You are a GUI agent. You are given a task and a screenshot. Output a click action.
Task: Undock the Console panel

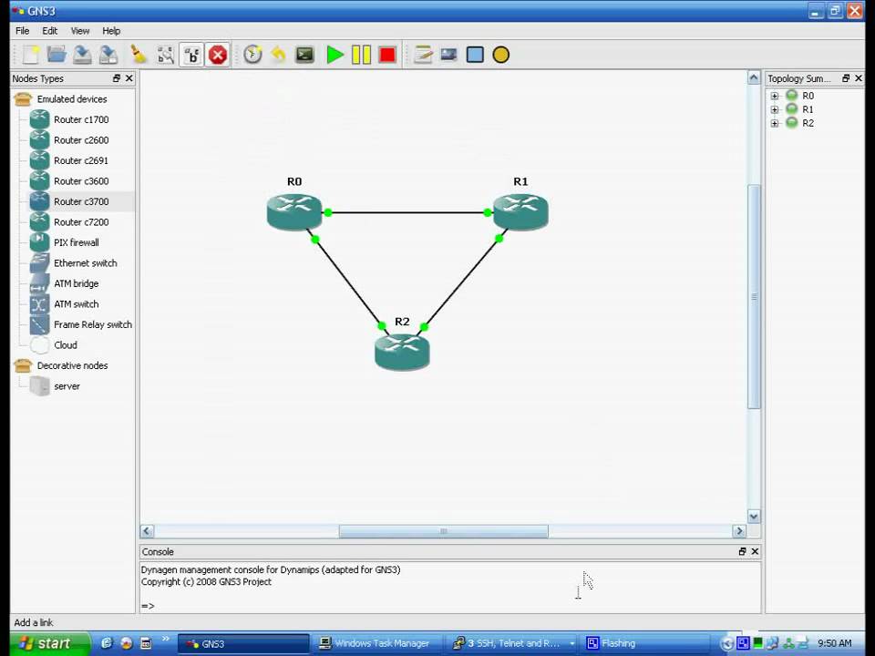[742, 552]
